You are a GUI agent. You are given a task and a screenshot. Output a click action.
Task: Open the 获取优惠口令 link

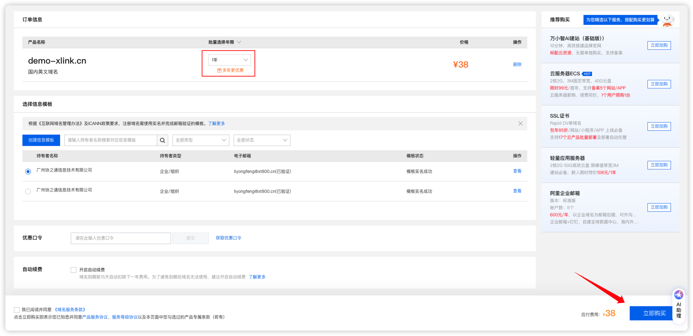tap(228, 238)
